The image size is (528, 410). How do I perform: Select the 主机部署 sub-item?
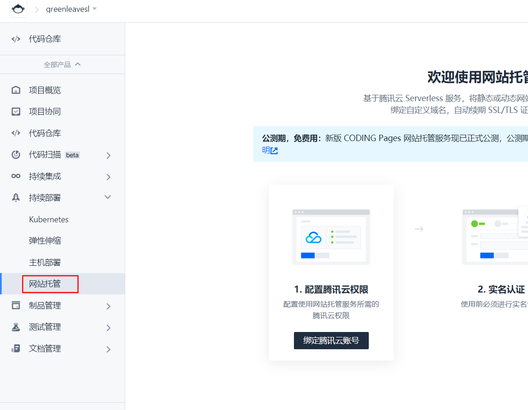point(45,262)
